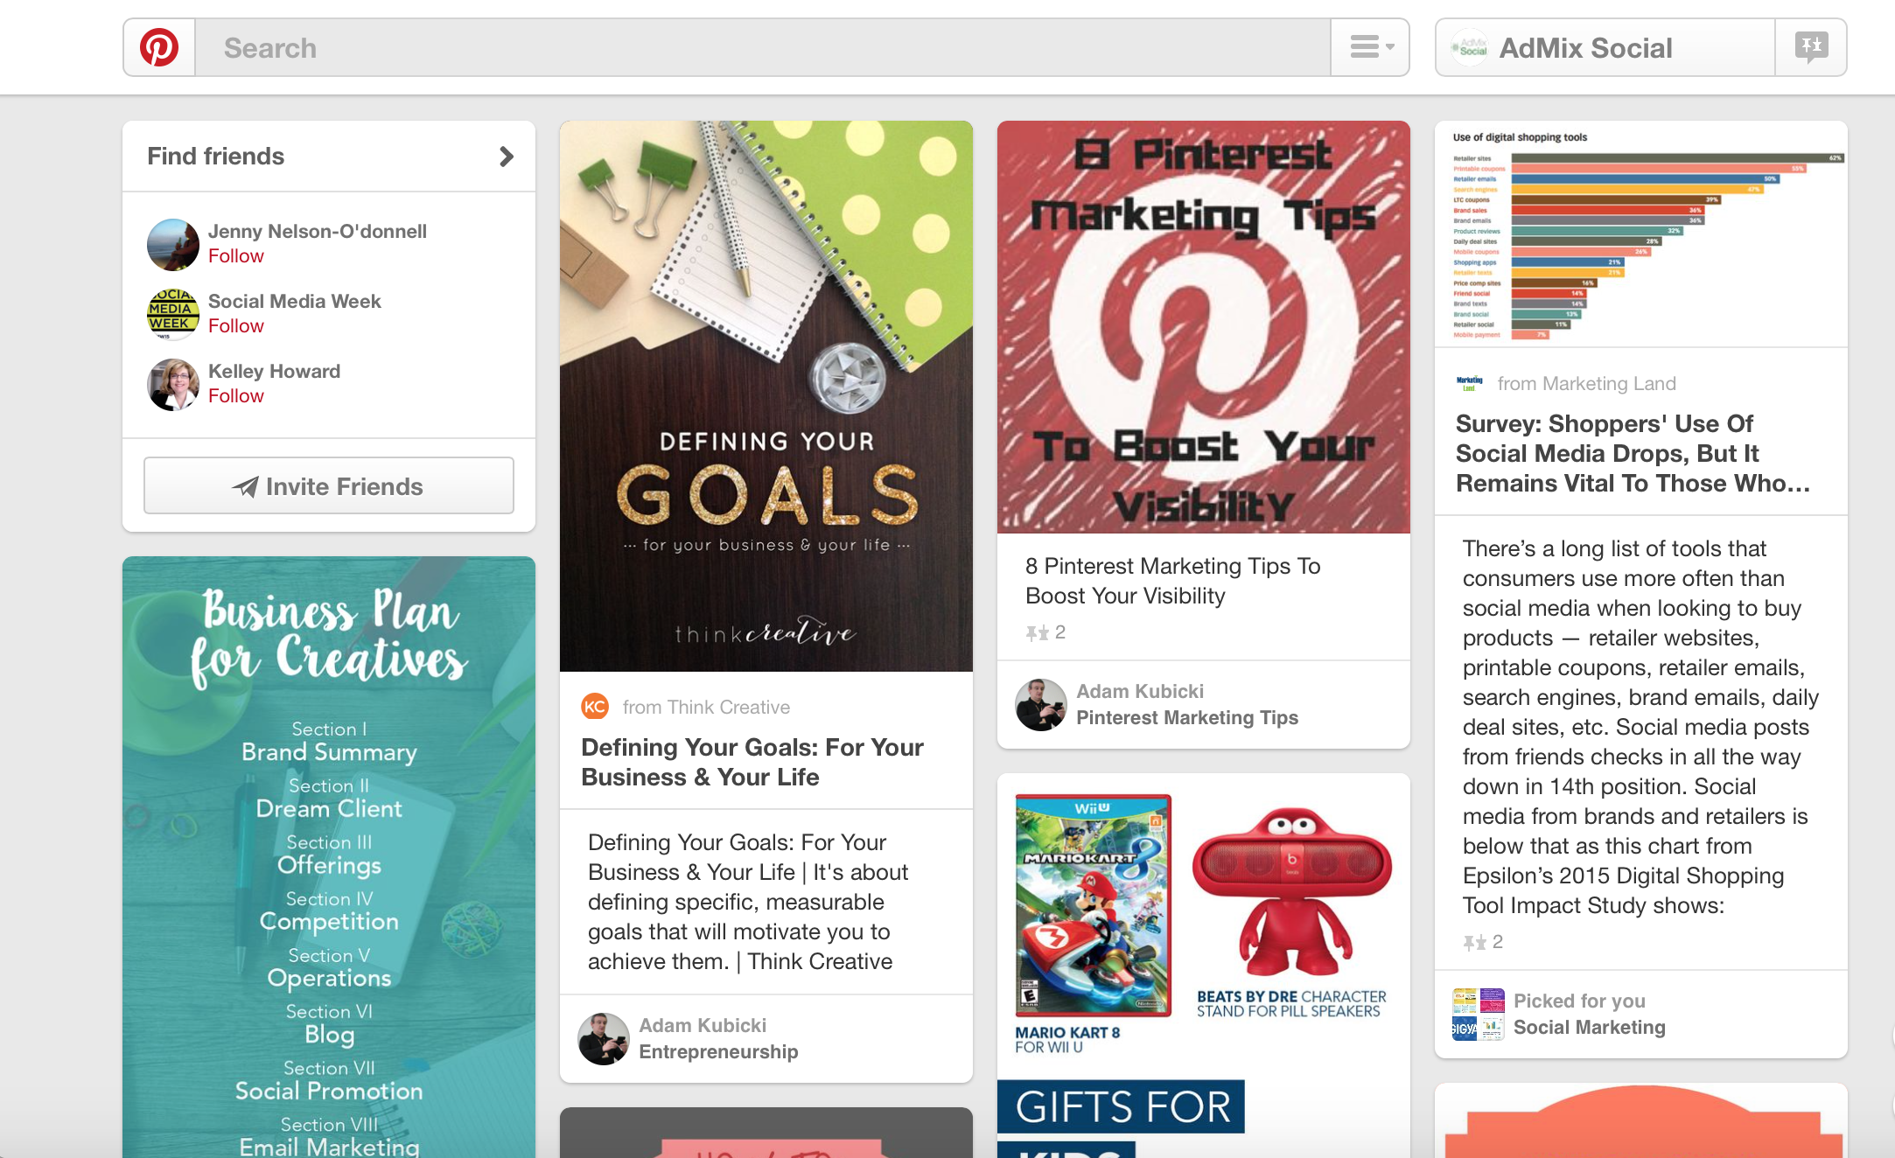Screen dimensions: 1895x1158
Task: Click the Think Creative KC source icon
Action: (595, 706)
